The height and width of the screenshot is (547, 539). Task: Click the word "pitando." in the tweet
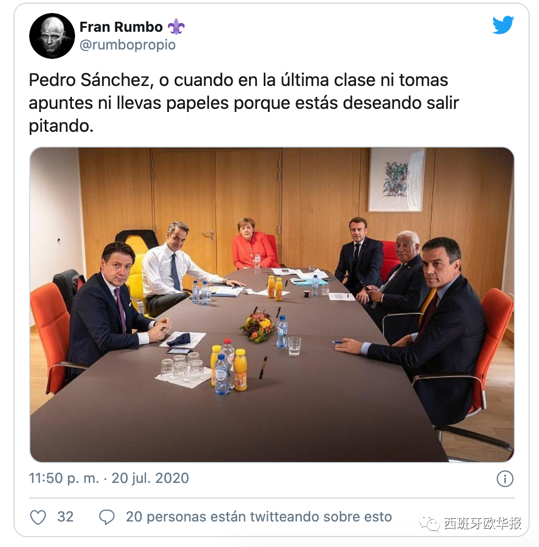tap(61, 126)
